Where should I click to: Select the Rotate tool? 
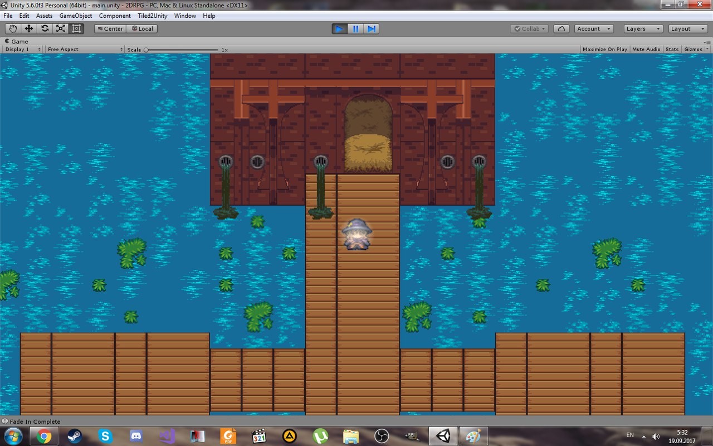[44, 28]
